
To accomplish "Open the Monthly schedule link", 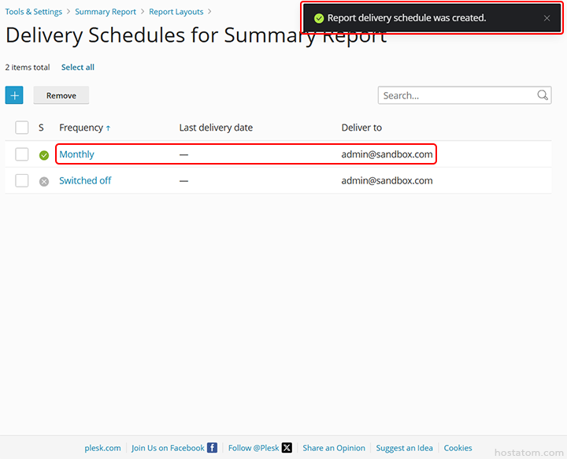I will 76,154.
